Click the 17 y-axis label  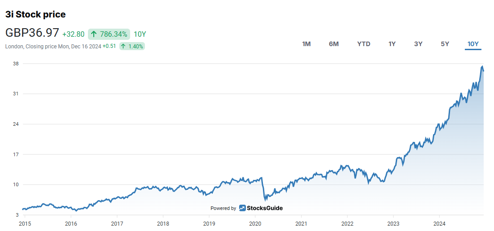pos(16,154)
